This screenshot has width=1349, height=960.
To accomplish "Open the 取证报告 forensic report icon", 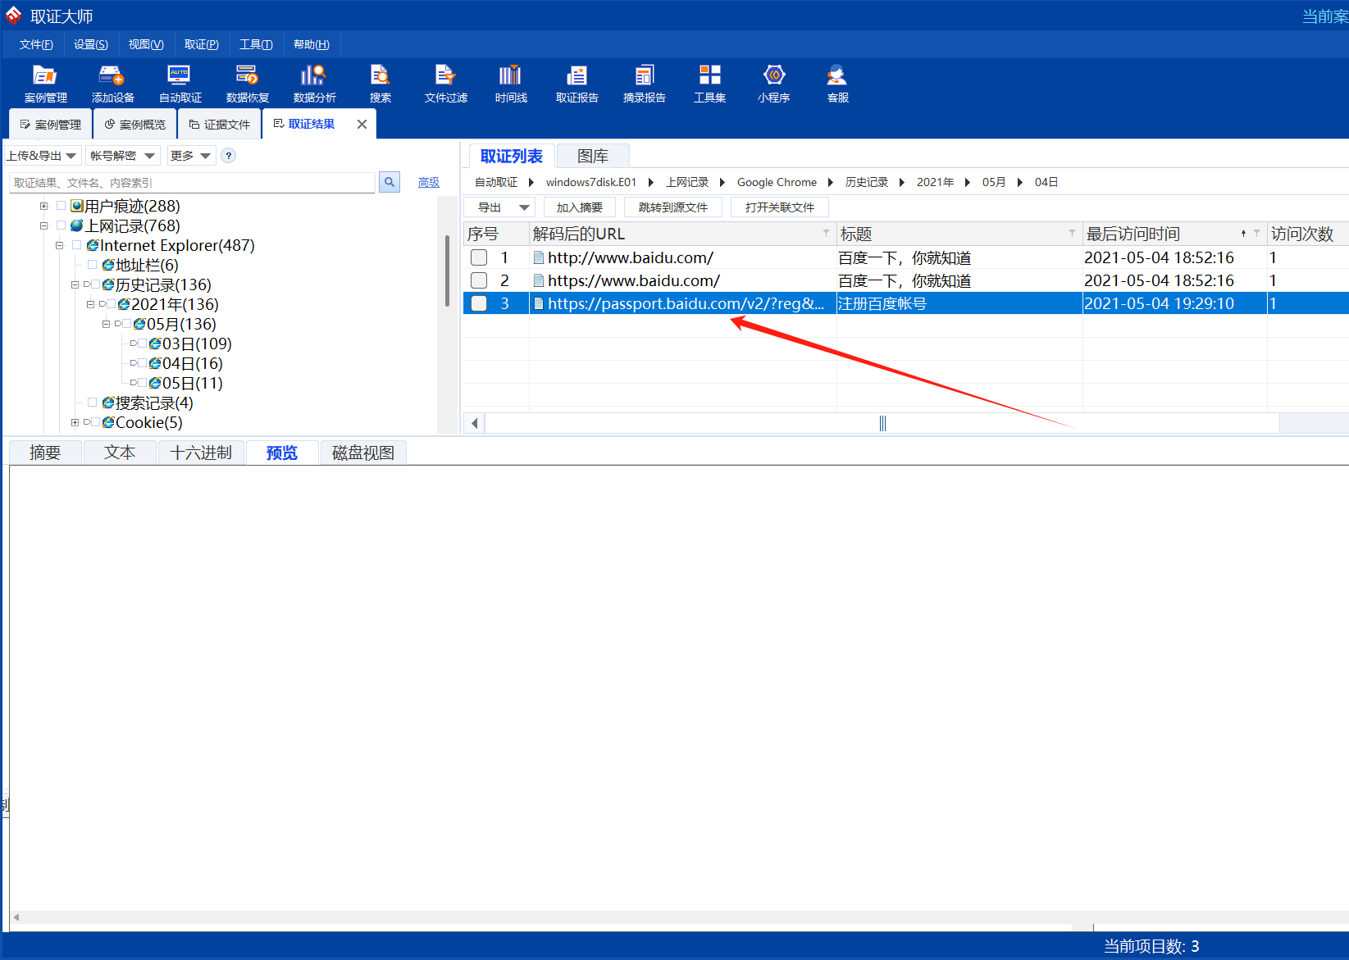I will [x=577, y=84].
